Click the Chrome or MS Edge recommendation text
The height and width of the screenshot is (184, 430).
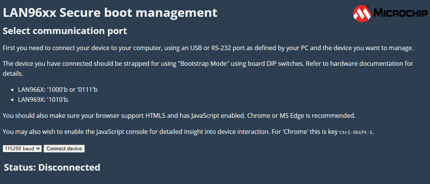301,116
